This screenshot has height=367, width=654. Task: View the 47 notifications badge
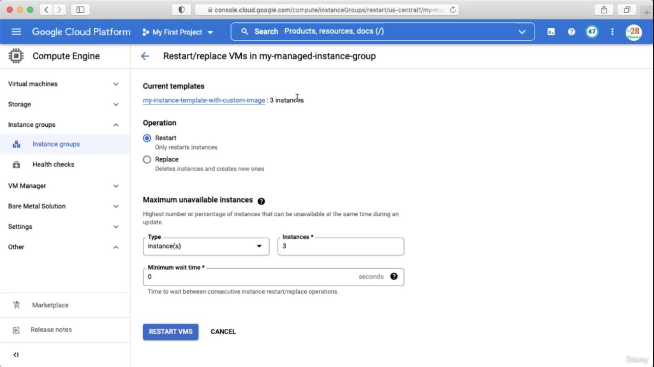click(x=592, y=32)
